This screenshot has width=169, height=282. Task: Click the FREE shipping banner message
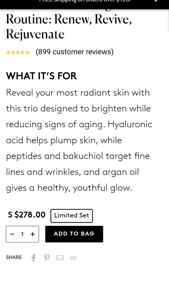(x=84, y=1)
